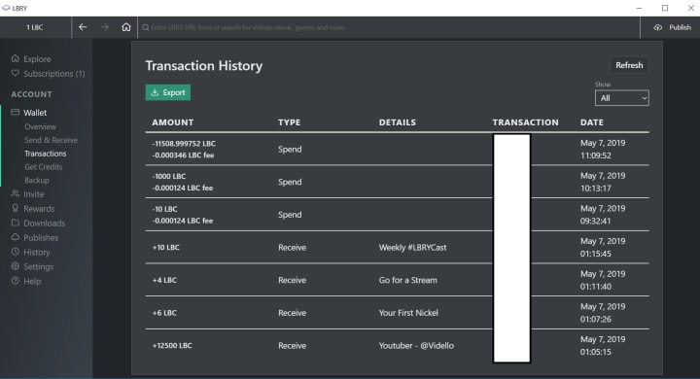Click the -1000 LBC amount
This screenshot has height=379, width=700.
[169, 176]
